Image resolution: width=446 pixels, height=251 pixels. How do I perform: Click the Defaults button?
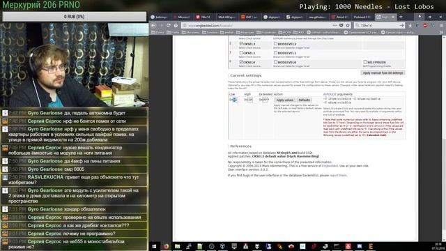pyautogui.click(x=304, y=100)
